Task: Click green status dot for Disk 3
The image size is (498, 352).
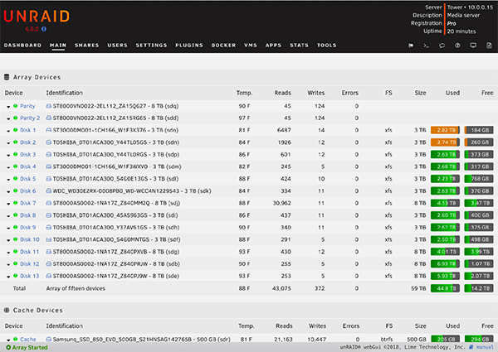Action: pos(15,154)
